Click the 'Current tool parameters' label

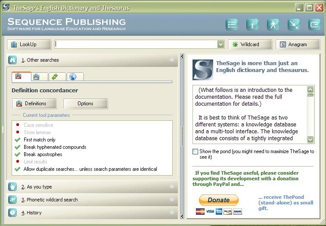pyautogui.click(x=47, y=115)
